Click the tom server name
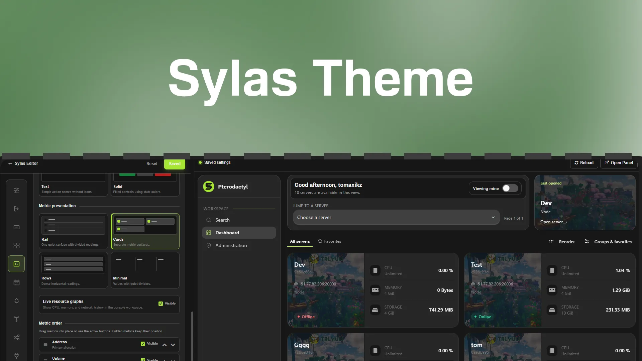 (x=476, y=345)
